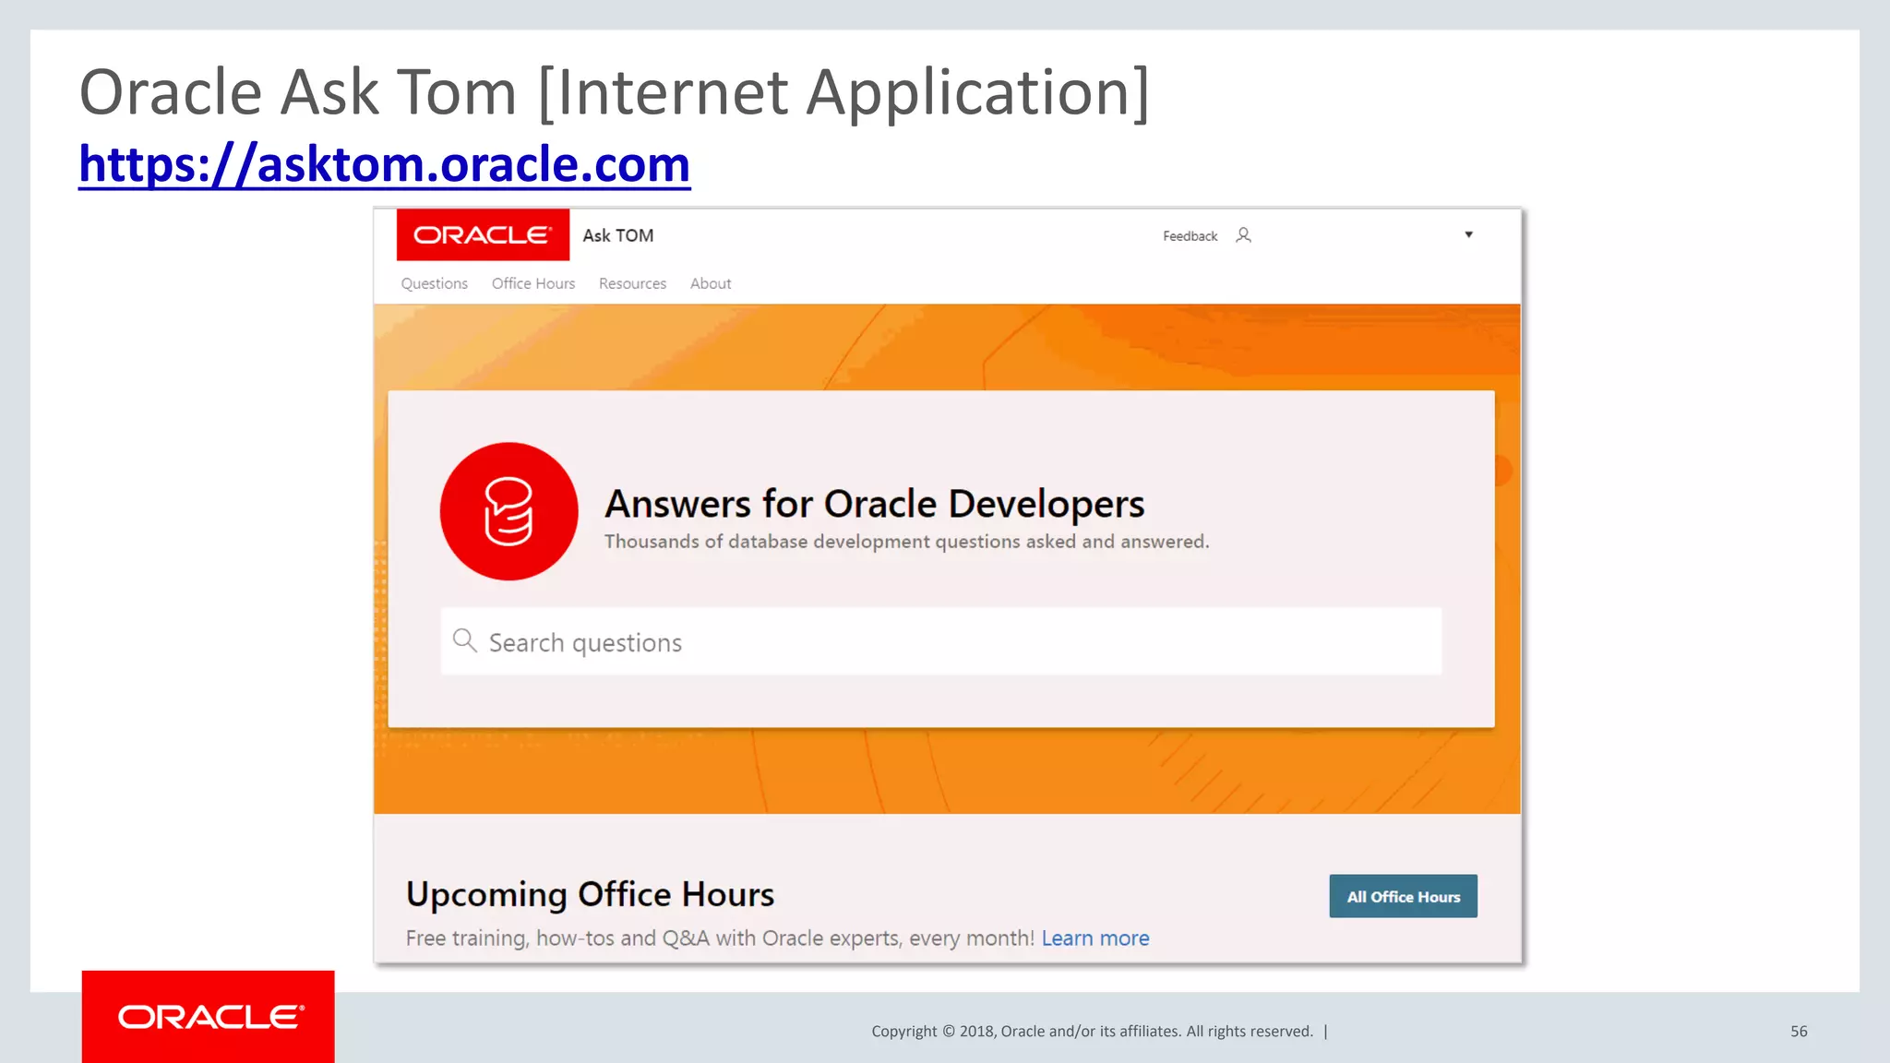Click the slide title Oracle Ask Tom

pos(614,92)
